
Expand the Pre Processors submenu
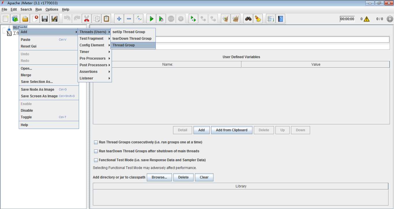pos(95,58)
